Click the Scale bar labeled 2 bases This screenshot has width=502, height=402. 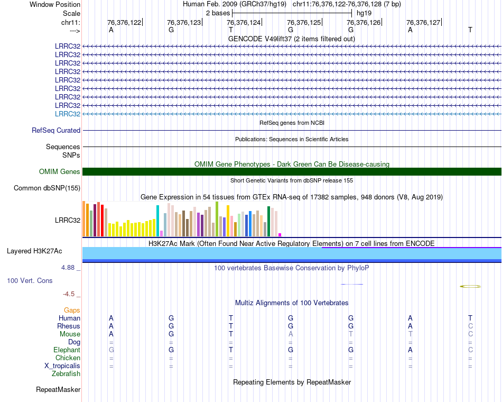click(x=292, y=13)
